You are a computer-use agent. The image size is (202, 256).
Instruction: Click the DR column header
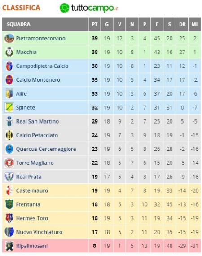tap(182, 24)
